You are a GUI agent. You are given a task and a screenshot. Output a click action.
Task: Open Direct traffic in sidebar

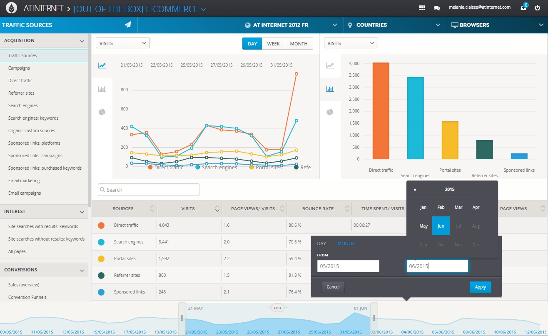20,80
